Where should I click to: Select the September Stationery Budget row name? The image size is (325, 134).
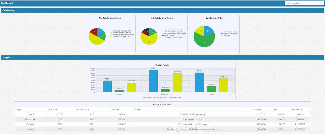pyautogui.click(x=193, y=114)
